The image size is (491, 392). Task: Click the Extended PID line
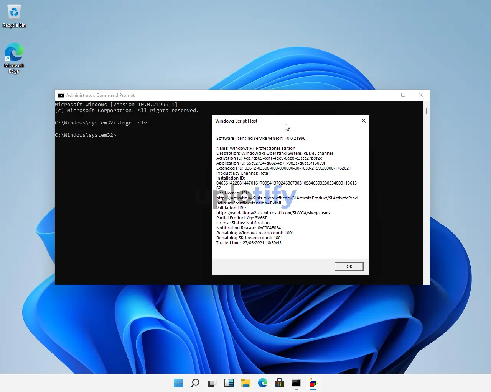click(283, 168)
